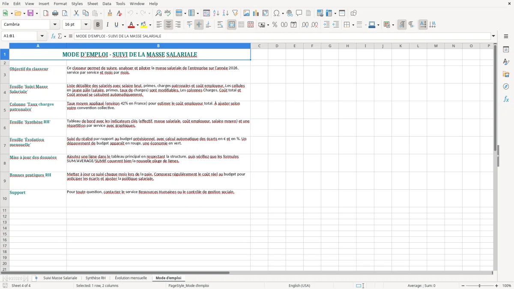
Task: Open the sidebar Styles panel
Action: click(506, 62)
